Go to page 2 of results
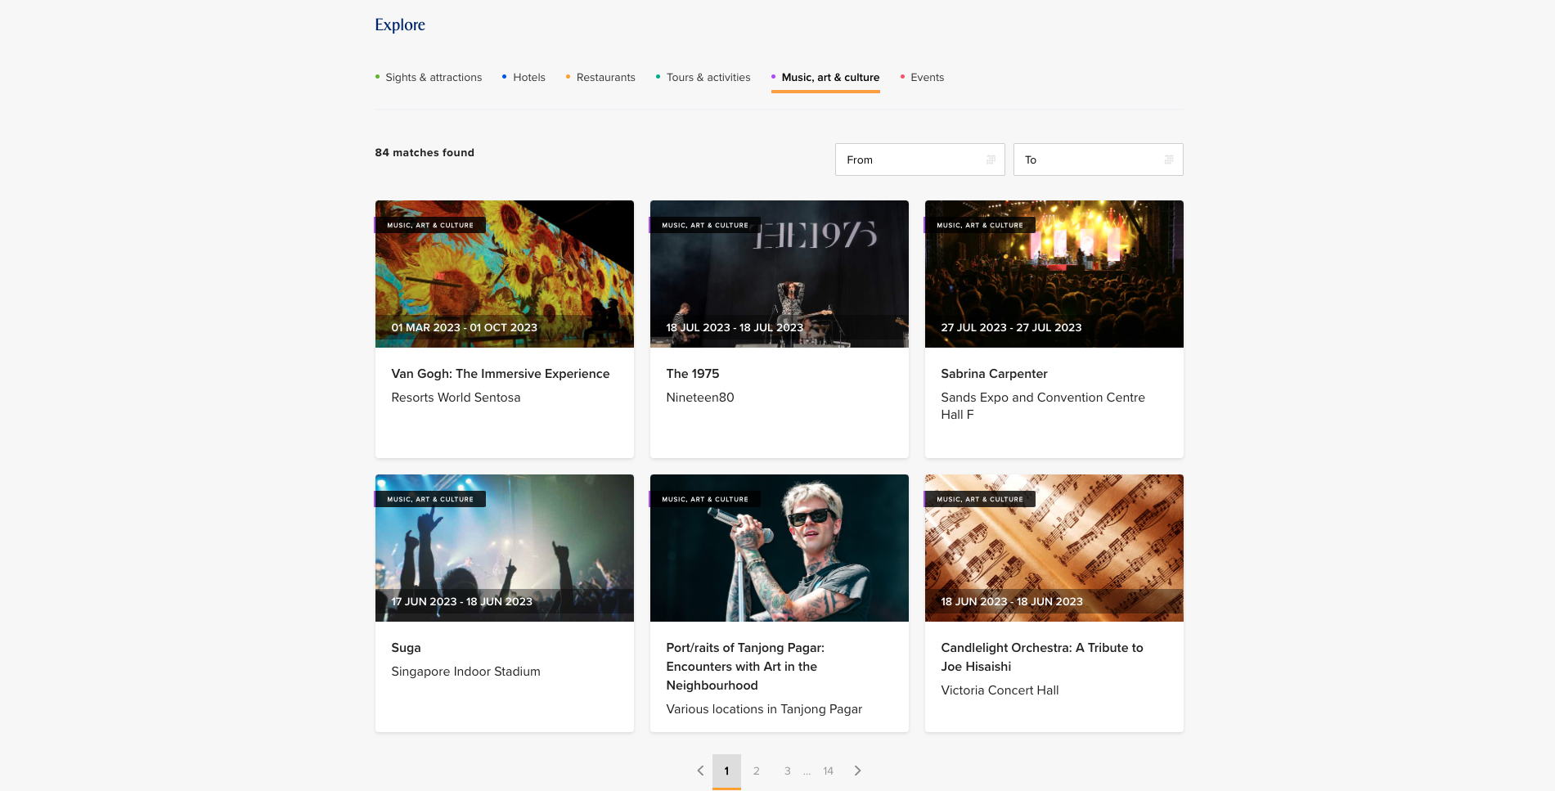Screen dimensions: 1555x791 click(x=757, y=771)
